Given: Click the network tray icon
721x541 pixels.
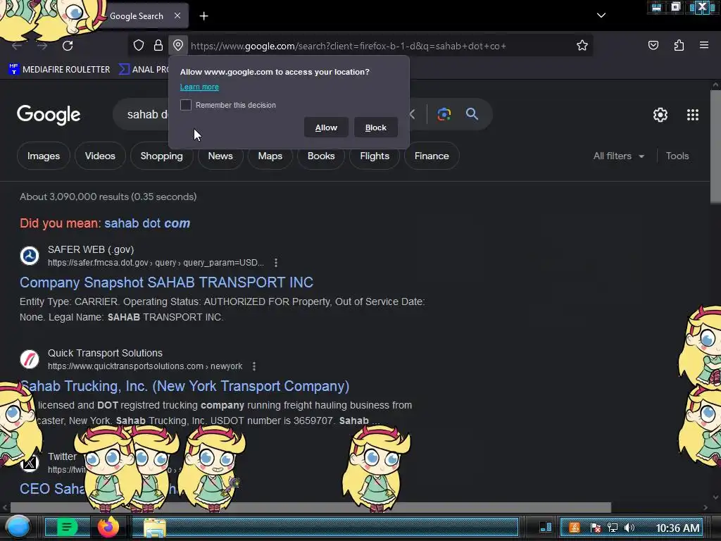Looking at the screenshot, I should pos(613,527).
